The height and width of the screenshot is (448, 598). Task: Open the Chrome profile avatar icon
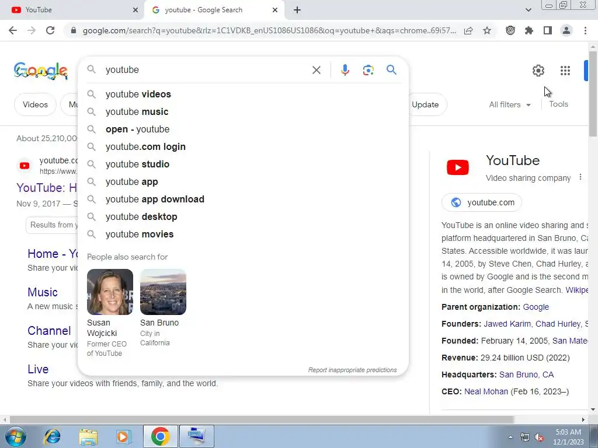pyautogui.click(x=566, y=30)
